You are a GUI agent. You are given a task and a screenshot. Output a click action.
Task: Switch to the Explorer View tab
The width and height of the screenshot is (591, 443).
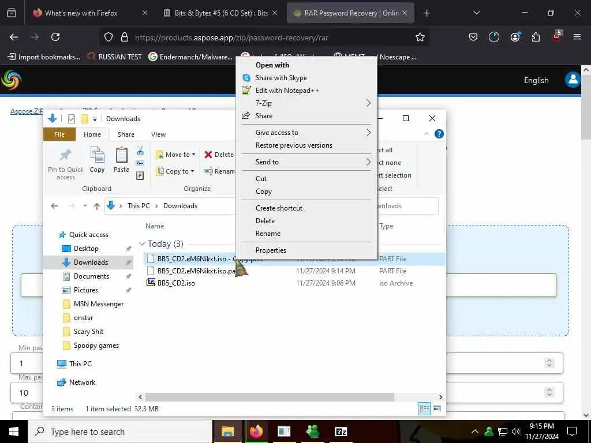pyautogui.click(x=158, y=134)
